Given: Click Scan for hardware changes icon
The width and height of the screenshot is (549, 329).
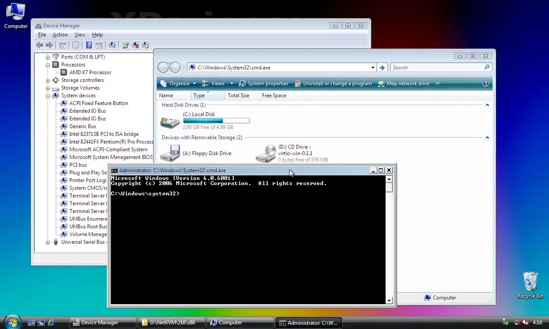Looking at the screenshot, I should [112, 45].
